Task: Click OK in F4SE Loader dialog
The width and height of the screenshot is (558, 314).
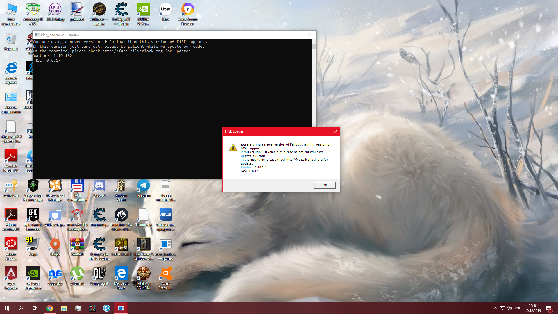Action: (324, 185)
